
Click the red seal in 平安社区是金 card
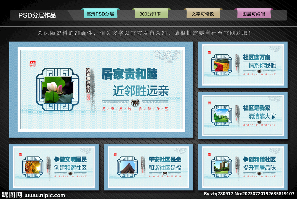tap(115, 154)
